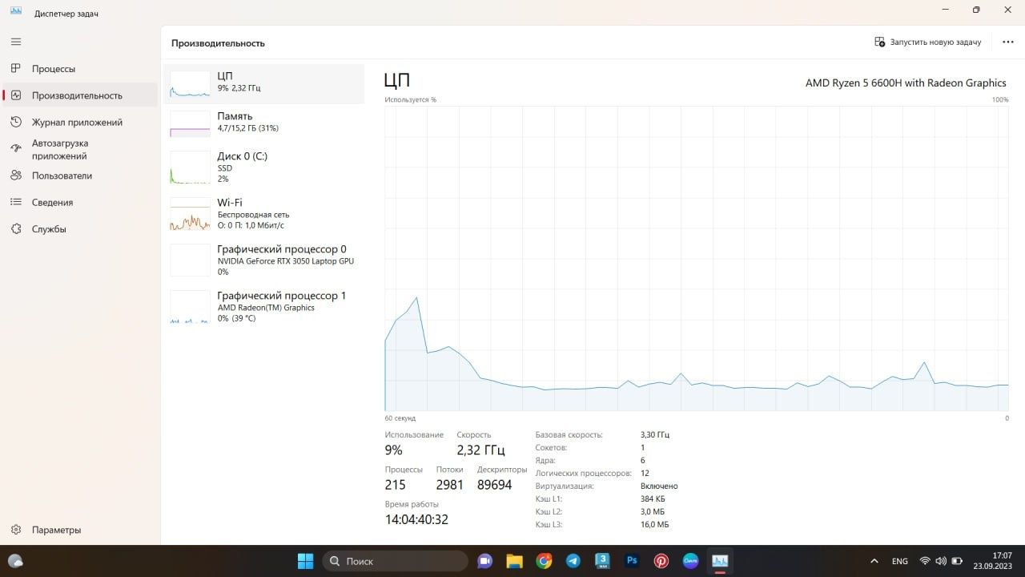Click Task Manager taskbar icon
Viewport: 1025px width, 577px height.
720,561
